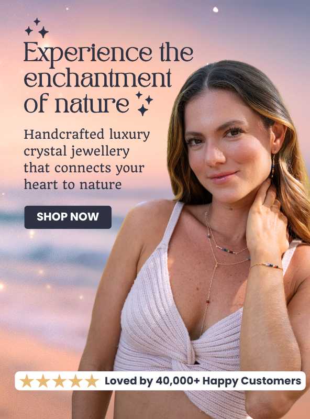This screenshot has width=310, height=419.
Task: Click the 'of nature' headline text
Action: [x=76, y=103]
